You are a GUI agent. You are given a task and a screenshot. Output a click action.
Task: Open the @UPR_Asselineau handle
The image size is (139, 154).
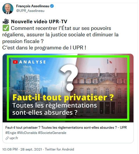30,11
